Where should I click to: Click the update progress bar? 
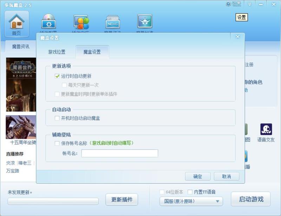point(53,201)
